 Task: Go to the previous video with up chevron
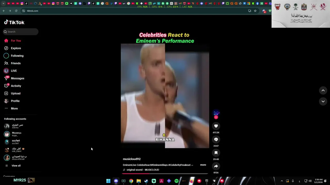click(x=323, y=90)
